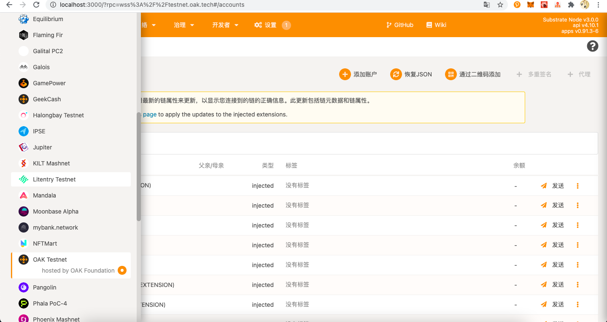The image size is (607, 322).
Task: Click the Pangolin logo icon
Action: click(x=24, y=287)
